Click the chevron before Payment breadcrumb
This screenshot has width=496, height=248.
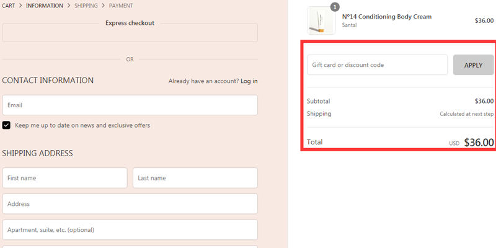click(103, 6)
